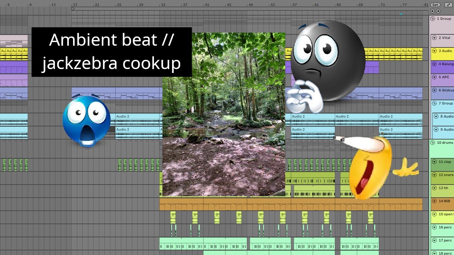Unfold the 15 open track
Image resolution: width=454 pixels, height=255 pixels.
click(x=434, y=214)
